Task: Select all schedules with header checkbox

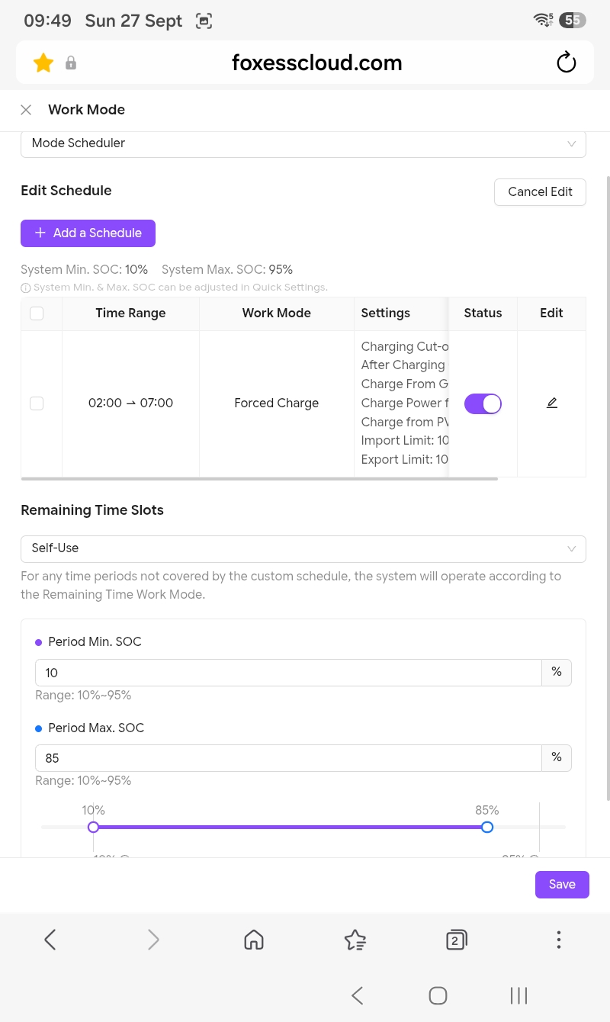Action: [37, 313]
